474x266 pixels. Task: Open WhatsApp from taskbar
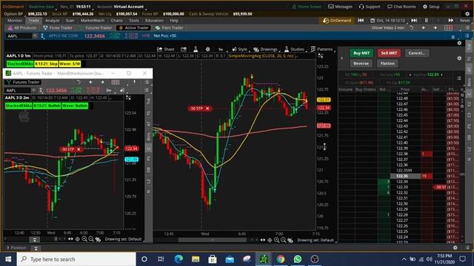point(298,259)
